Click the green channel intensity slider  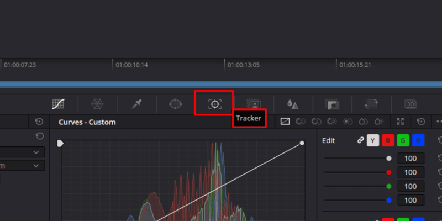358,186
